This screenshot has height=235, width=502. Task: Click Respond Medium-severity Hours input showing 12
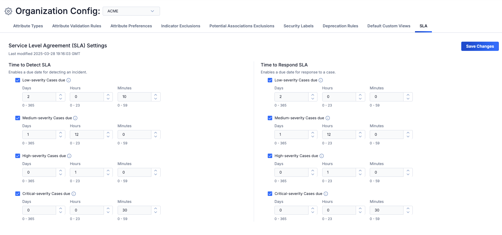[x=339, y=135]
